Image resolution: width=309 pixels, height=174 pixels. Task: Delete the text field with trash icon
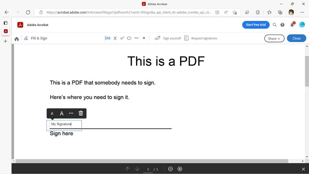point(81,113)
